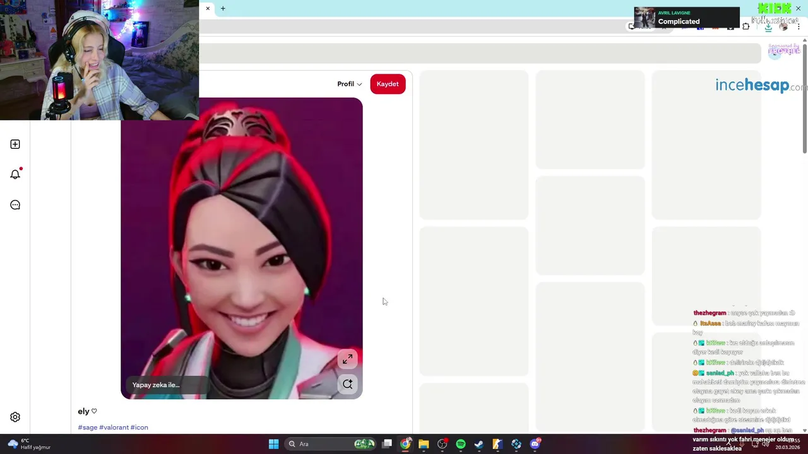The width and height of the screenshot is (808, 454).
Task: Click the pin title 'ely ♡'
Action: click(x=87, y=411)
